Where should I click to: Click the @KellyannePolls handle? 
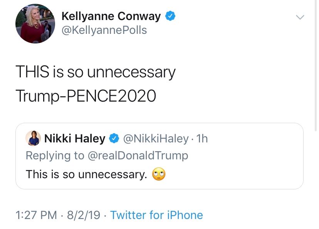(104, 30)
